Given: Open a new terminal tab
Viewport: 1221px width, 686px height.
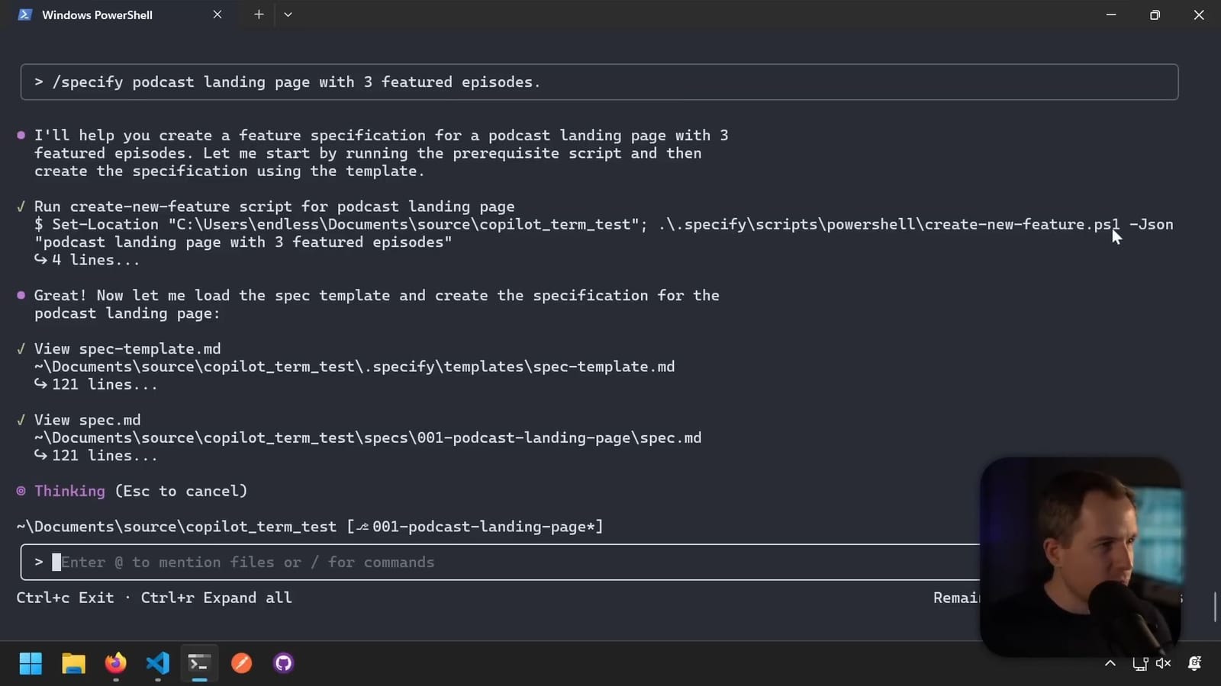Looking at the screenshot, I should point(259,14).
